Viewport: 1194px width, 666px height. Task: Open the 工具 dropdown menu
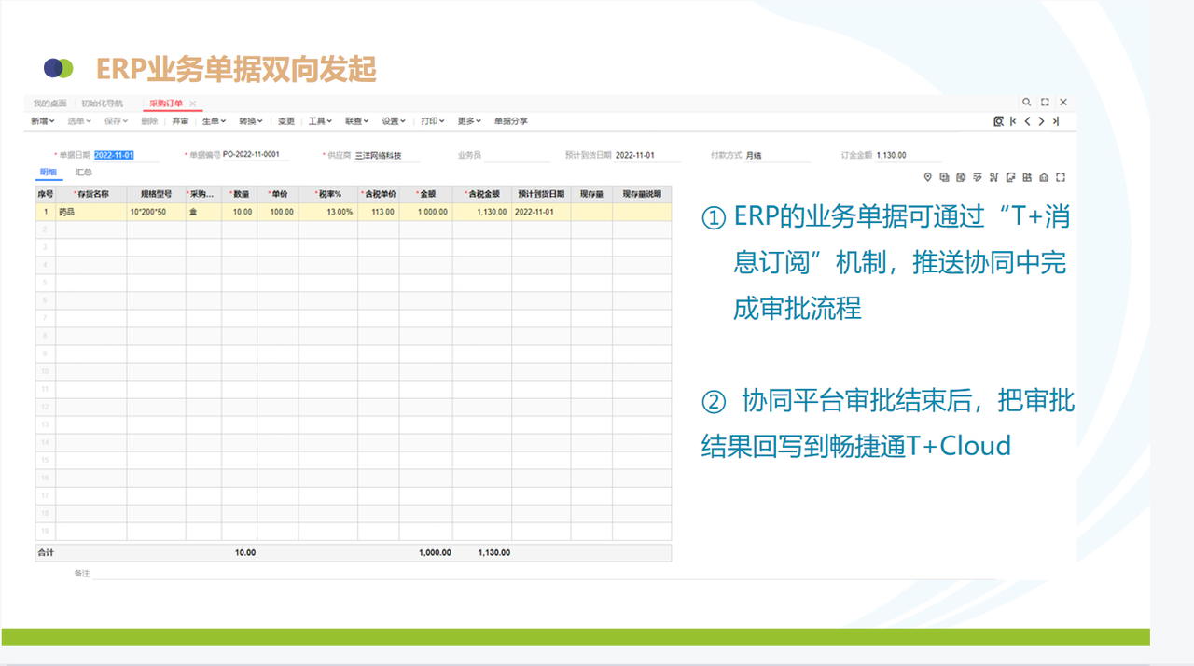pyautogui.click(x=320, y=121)
